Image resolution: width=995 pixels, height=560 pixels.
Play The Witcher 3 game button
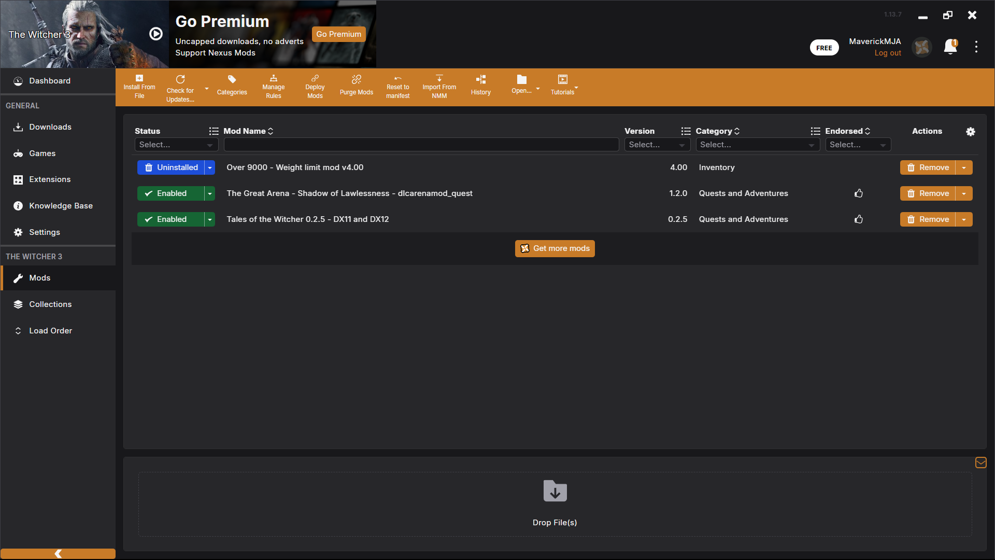pos(156,34)
